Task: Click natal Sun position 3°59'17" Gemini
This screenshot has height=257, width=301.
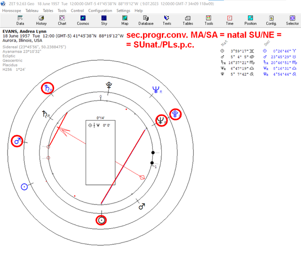Action: pyautogui.click(x=237, y=51)
